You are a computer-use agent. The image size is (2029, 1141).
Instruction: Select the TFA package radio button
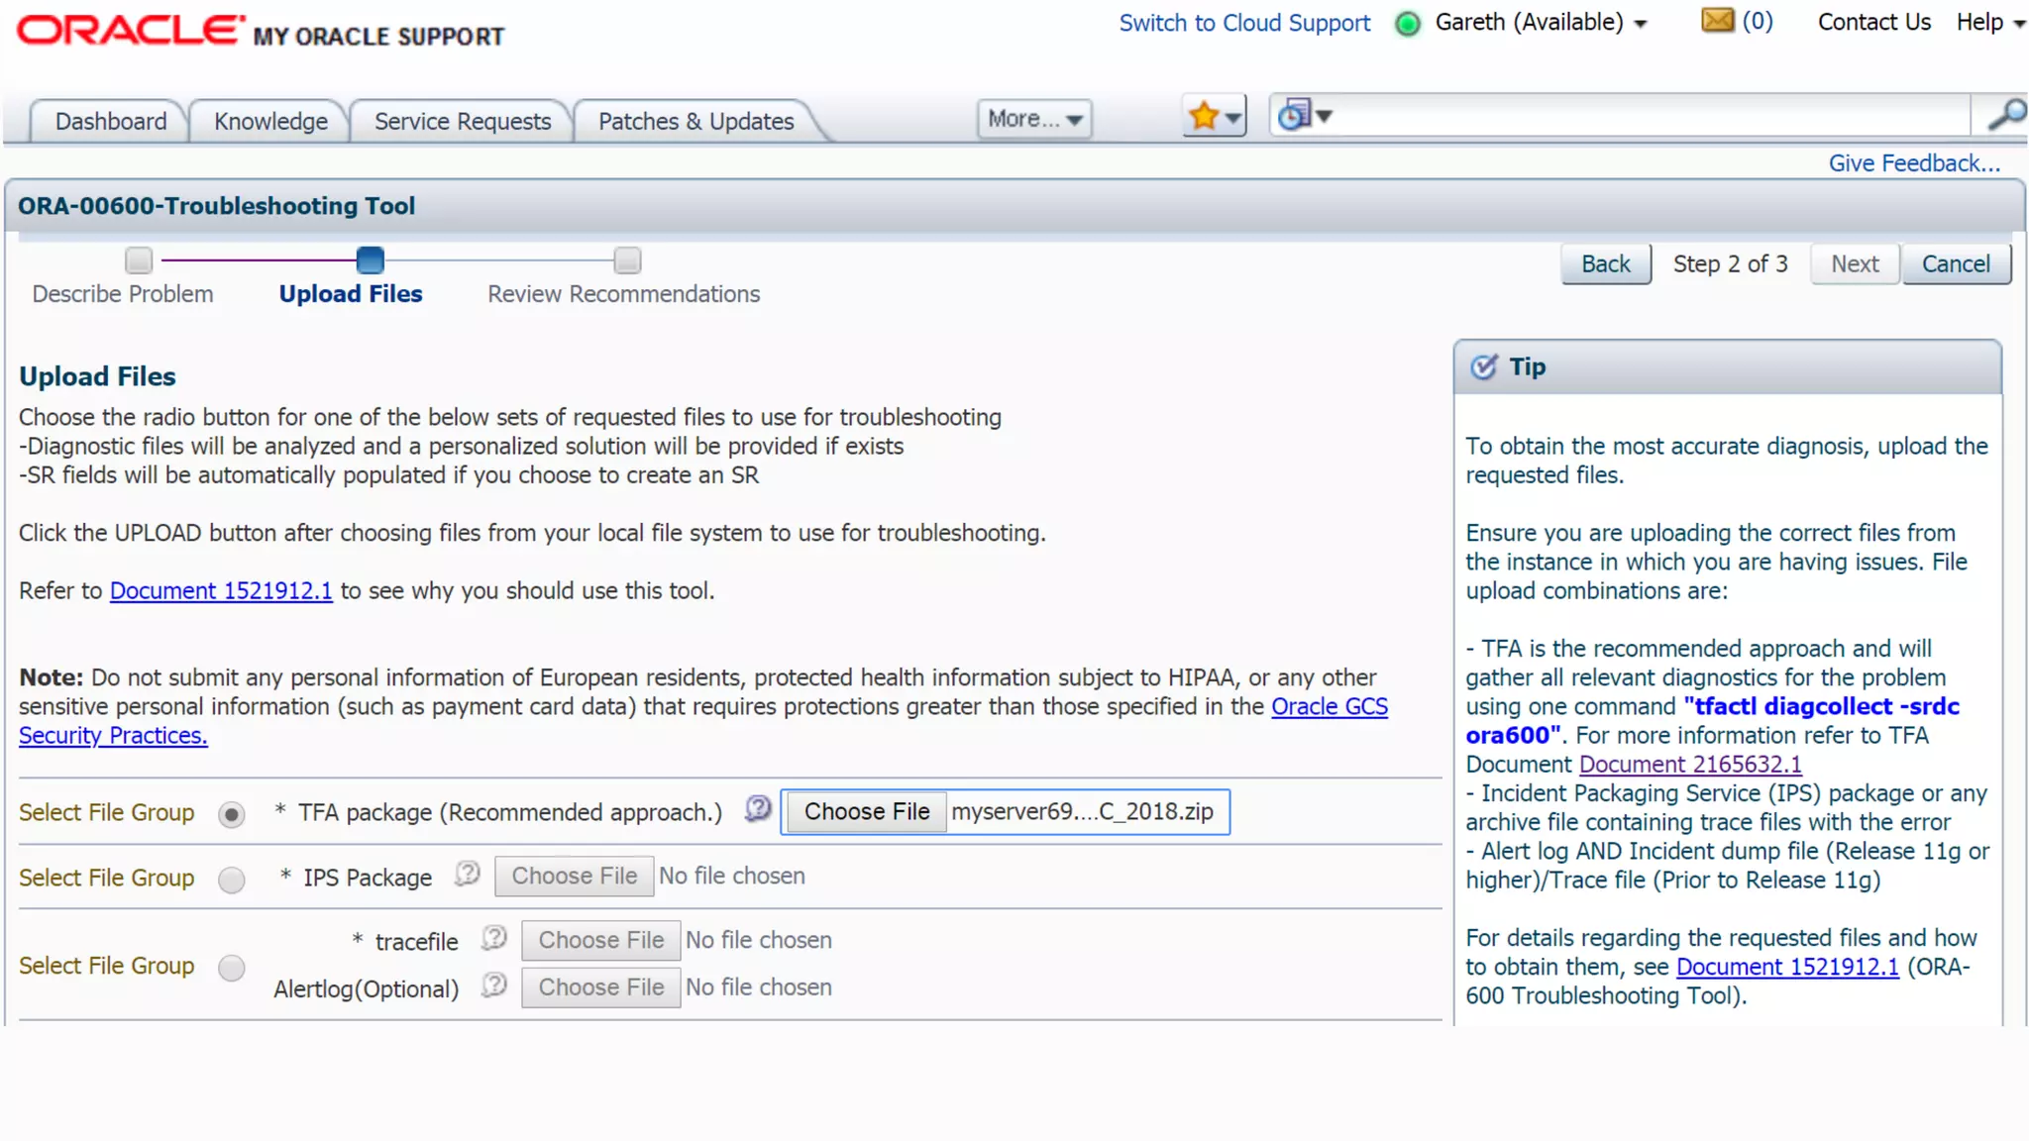coord(232,814)
